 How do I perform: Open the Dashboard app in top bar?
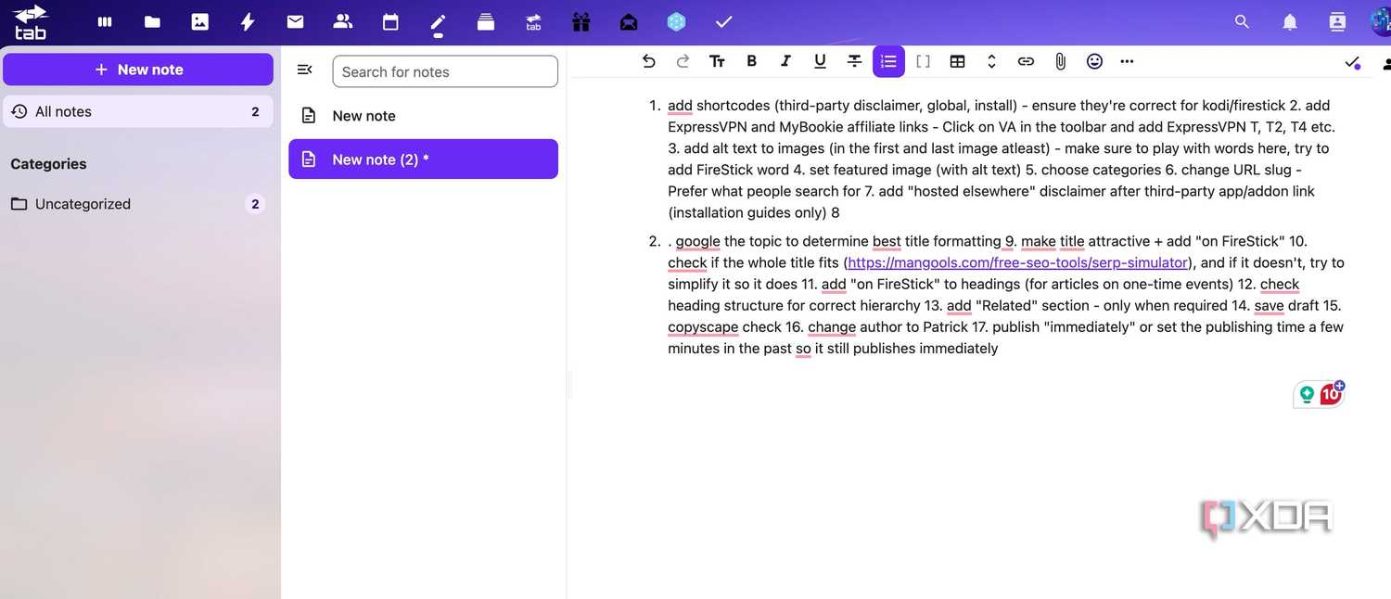pos(105,21)
